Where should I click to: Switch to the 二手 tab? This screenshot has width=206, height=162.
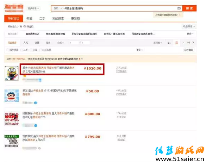(42, 19)
